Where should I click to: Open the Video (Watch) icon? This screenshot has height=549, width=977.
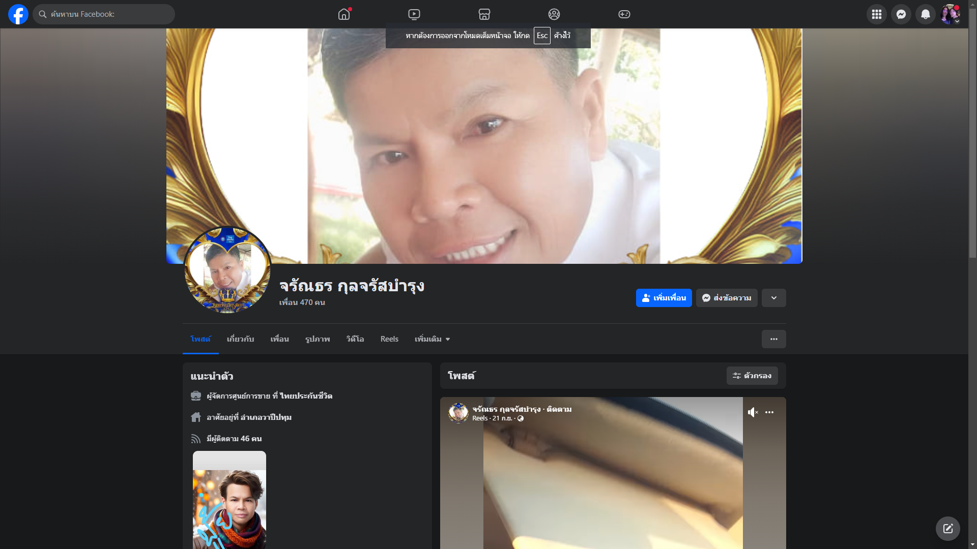click(414, 14)
